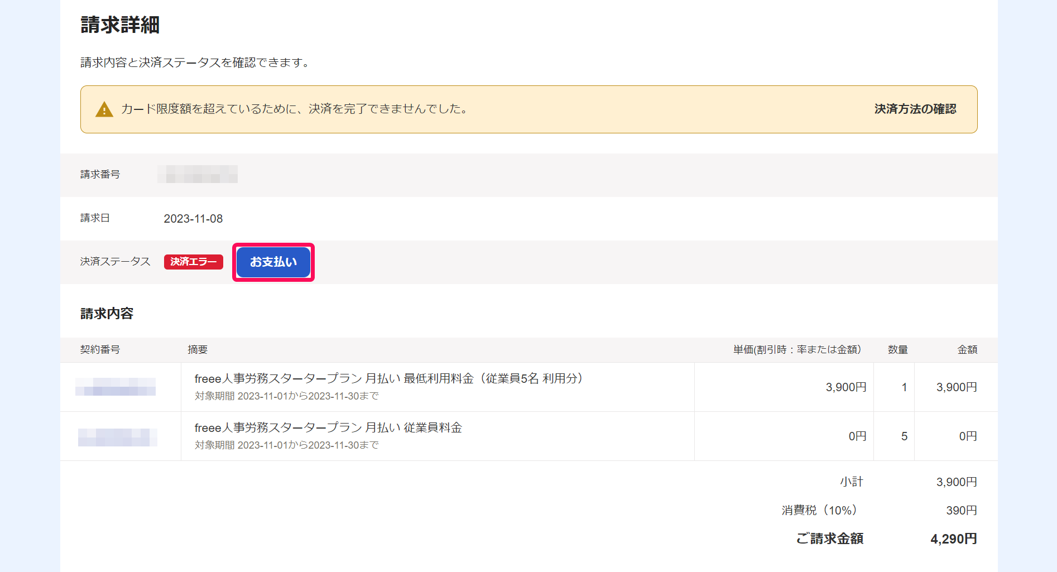Click the 3,900円 amount in 最低利用料金 row
1057x572 pixels.
tap(957, 387)
